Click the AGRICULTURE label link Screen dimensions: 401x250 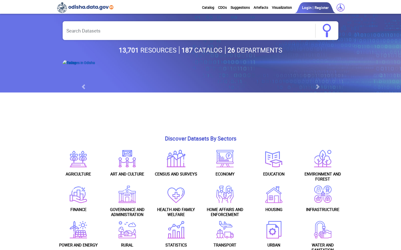pos(78,174)
